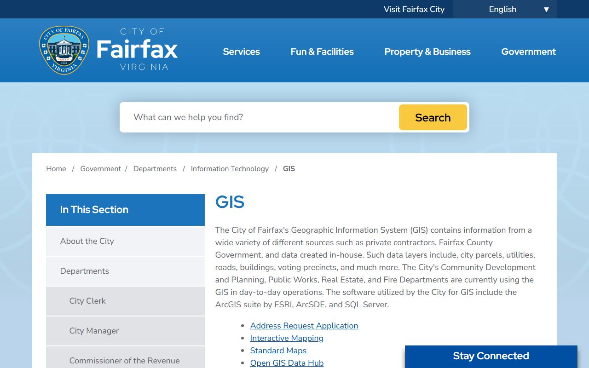Open the City Clerk sidebar item

coord(125,301)
